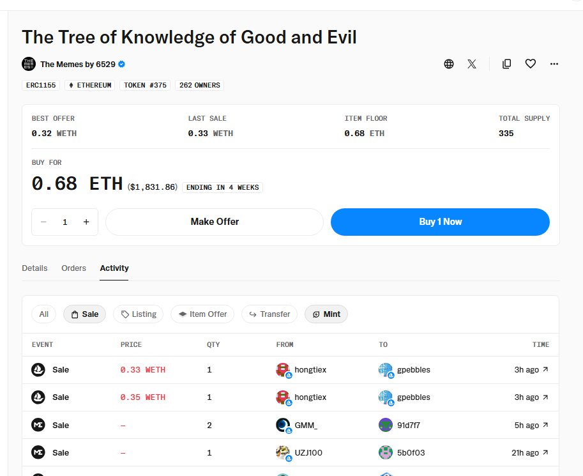Click GMM_ seller avatar
Image resolution: width=583 pixels, height=476 pixels.
point(284,425)
